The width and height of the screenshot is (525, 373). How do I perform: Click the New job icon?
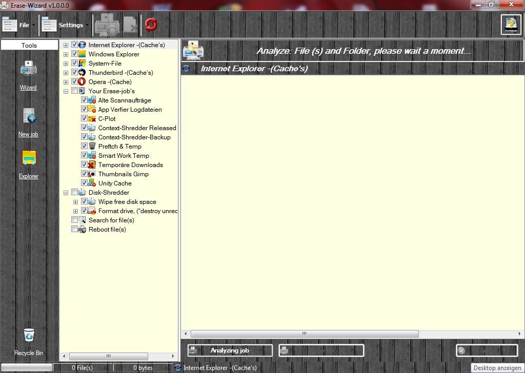[x=29, y=116]
